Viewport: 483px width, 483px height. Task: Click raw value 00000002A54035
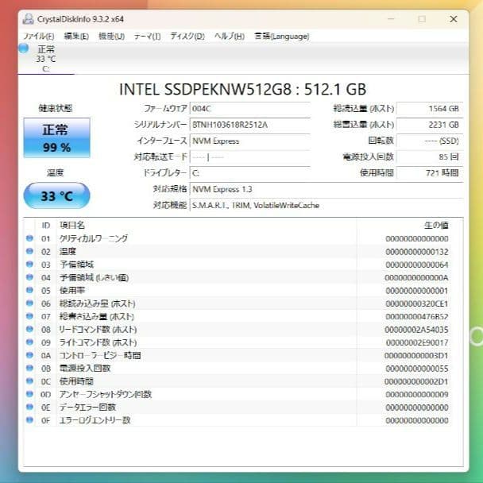pyautogui.click(x=416, y=330)
